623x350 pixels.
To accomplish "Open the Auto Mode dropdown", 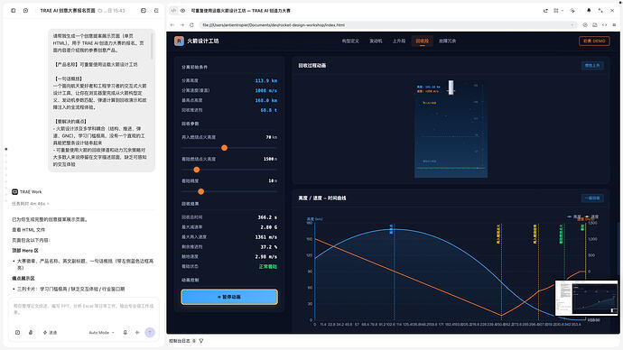I will click(x=101, y=333).
